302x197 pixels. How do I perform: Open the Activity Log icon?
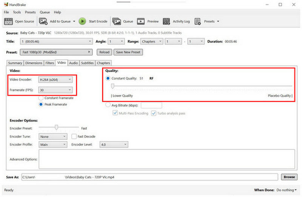[x=166, y=21]
